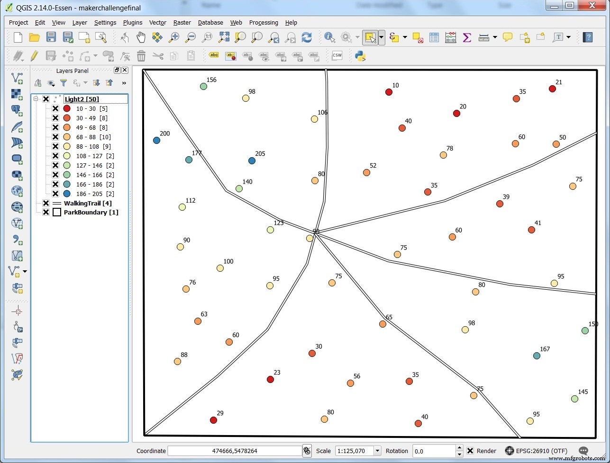Collapse the Light2 layer tree
The height and width of the screenshot is (463, 610).
tap(36, 99)
